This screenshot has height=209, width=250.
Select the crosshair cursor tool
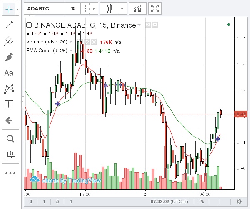click(8, 8)
